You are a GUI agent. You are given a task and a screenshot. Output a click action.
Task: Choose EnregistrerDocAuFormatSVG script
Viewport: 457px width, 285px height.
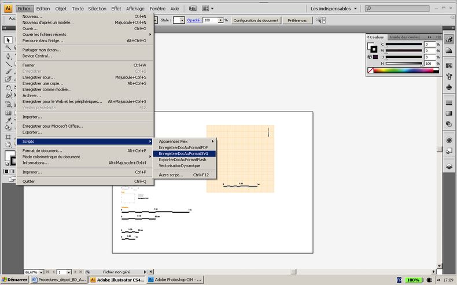pyautogui.click(x=185, y=153)
